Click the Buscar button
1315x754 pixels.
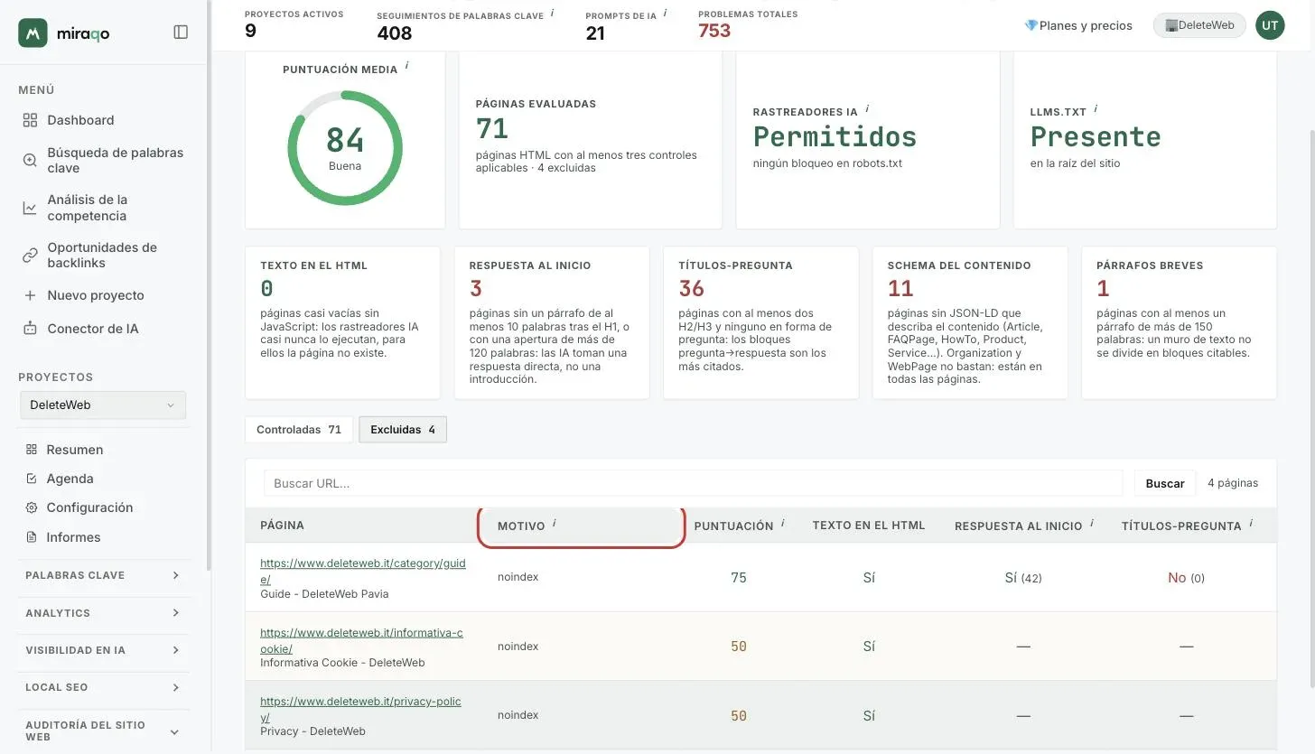point(1165,483)
